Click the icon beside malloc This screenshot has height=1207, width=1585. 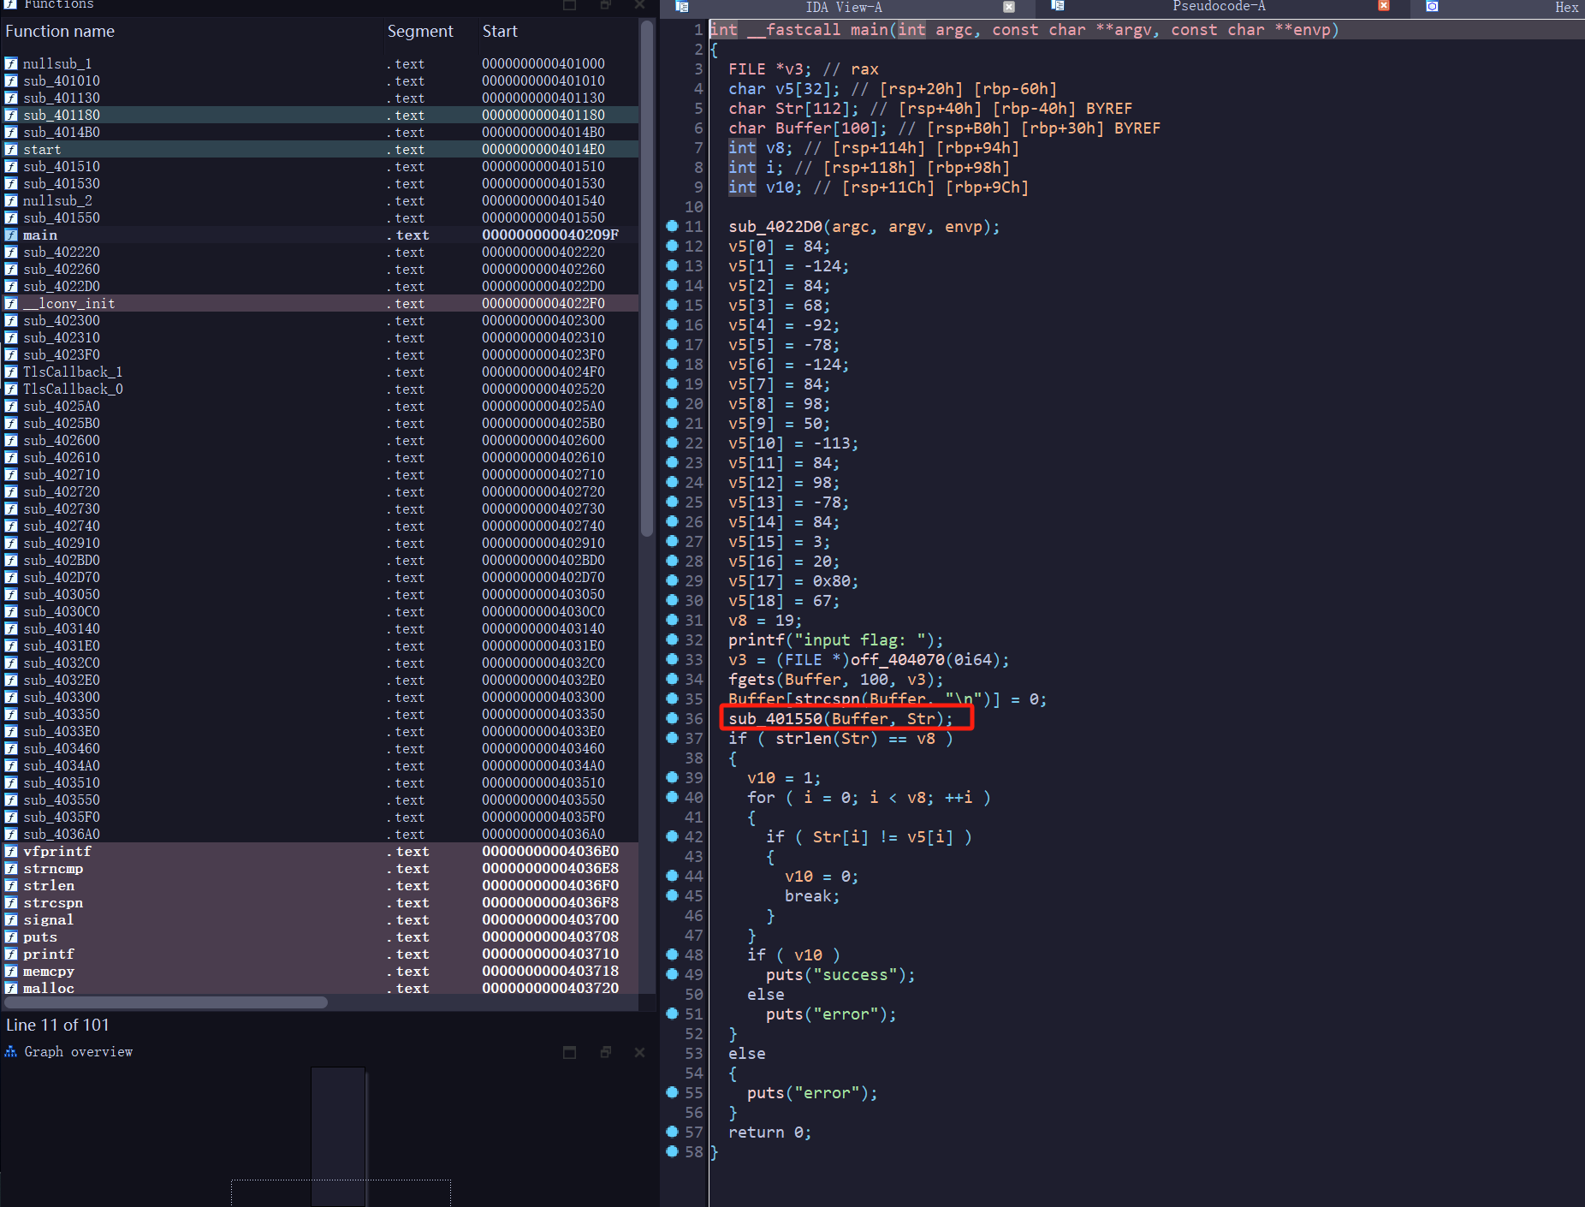(11, 988)
